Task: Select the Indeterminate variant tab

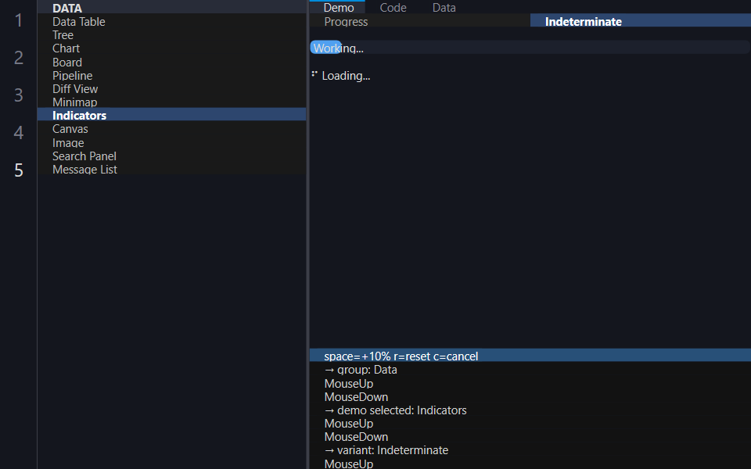Action: 641,22
